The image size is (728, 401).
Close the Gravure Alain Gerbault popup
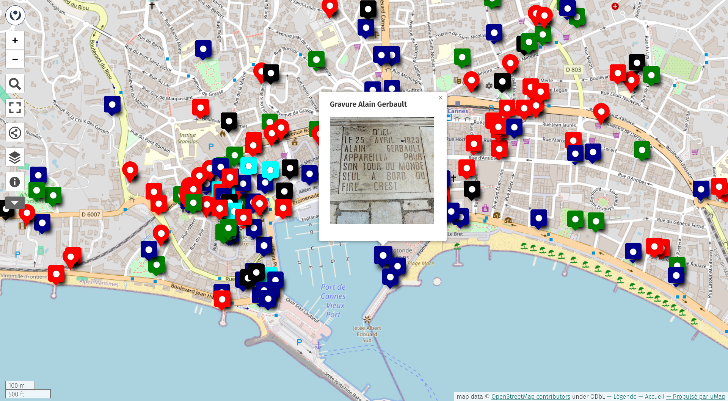pyautogui.click(x=440, y=98)
